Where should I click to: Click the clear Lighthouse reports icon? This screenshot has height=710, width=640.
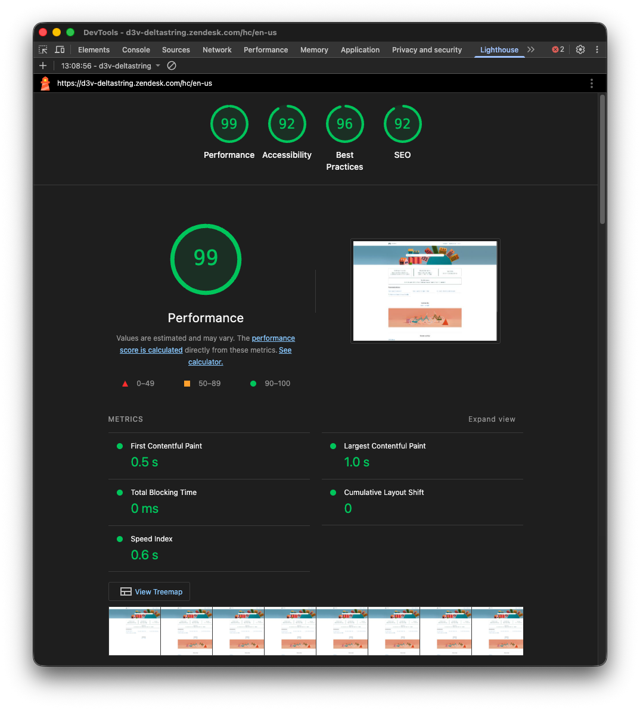click(172, 66)
